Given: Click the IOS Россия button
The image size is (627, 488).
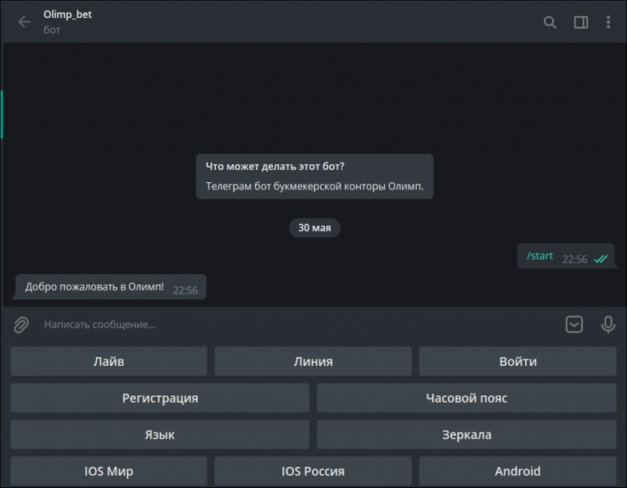Looking at the screenshot, I should point(313,471).
